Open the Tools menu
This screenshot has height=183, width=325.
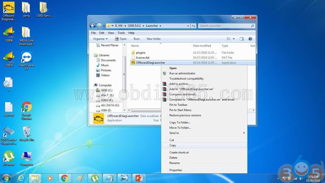tap(121, 33)
